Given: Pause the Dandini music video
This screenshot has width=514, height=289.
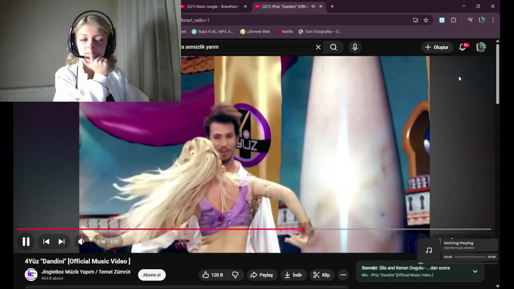Looking at the screenshot, I should [26, 242].
